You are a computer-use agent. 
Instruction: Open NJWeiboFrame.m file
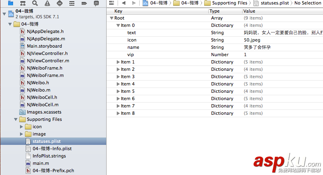(45, 75)
